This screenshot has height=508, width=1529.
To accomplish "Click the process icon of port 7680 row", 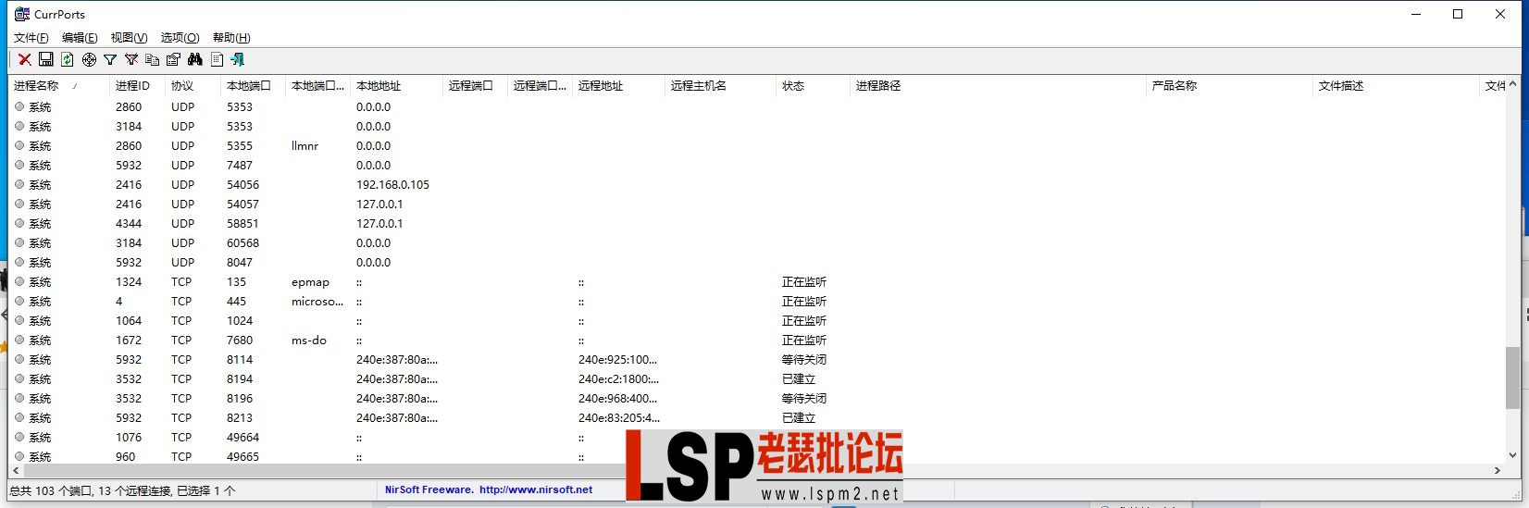I will (x=19, y=340).
